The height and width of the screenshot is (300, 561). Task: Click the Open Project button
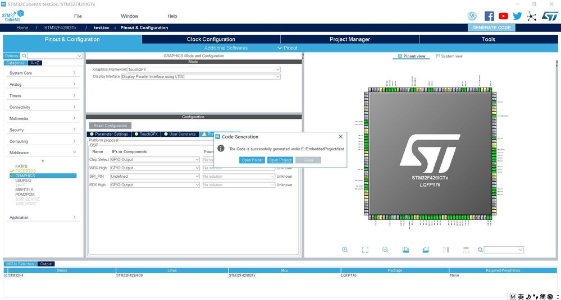[x=280, y=160]
